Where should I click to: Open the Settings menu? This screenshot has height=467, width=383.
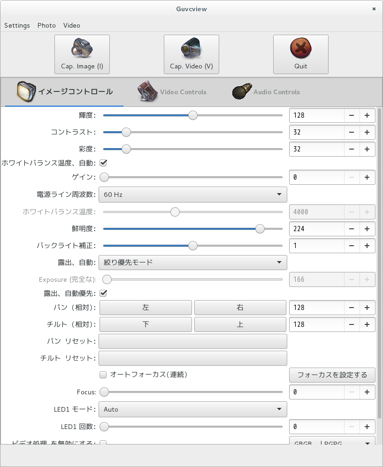17,25
